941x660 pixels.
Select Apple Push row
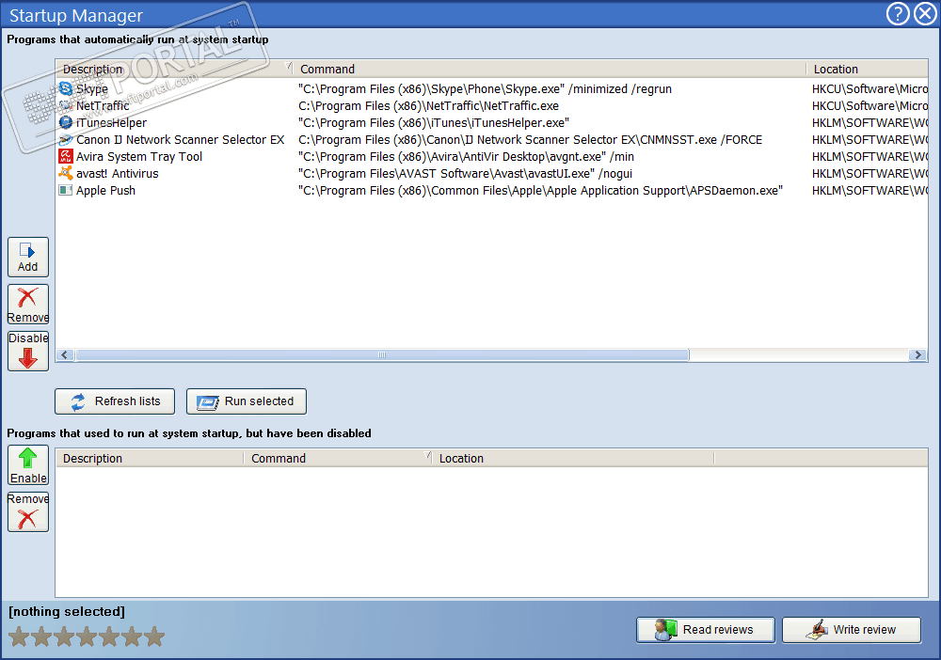coord(105,191)
